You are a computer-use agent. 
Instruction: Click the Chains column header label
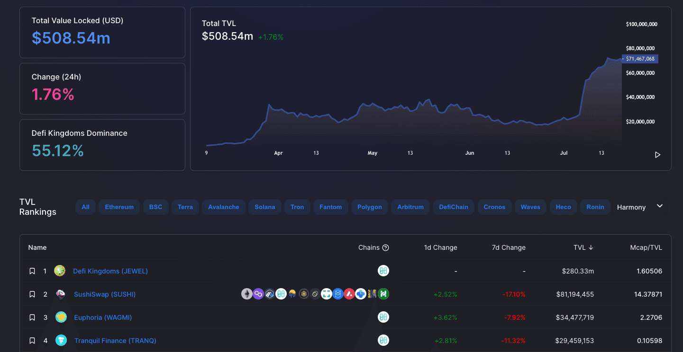369,247
